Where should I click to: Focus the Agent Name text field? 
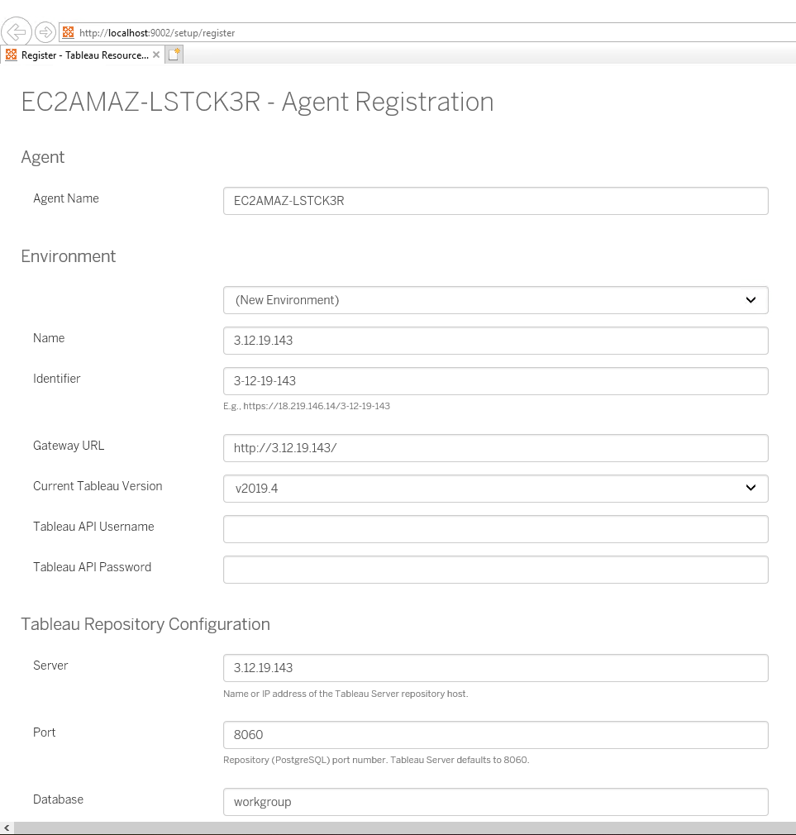tap(495, 201)
